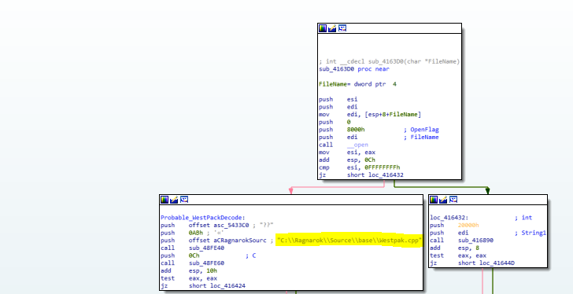Click the 'OpenFlag' comment
Viewport: 573px width, 294px height.
click(424, 130)
